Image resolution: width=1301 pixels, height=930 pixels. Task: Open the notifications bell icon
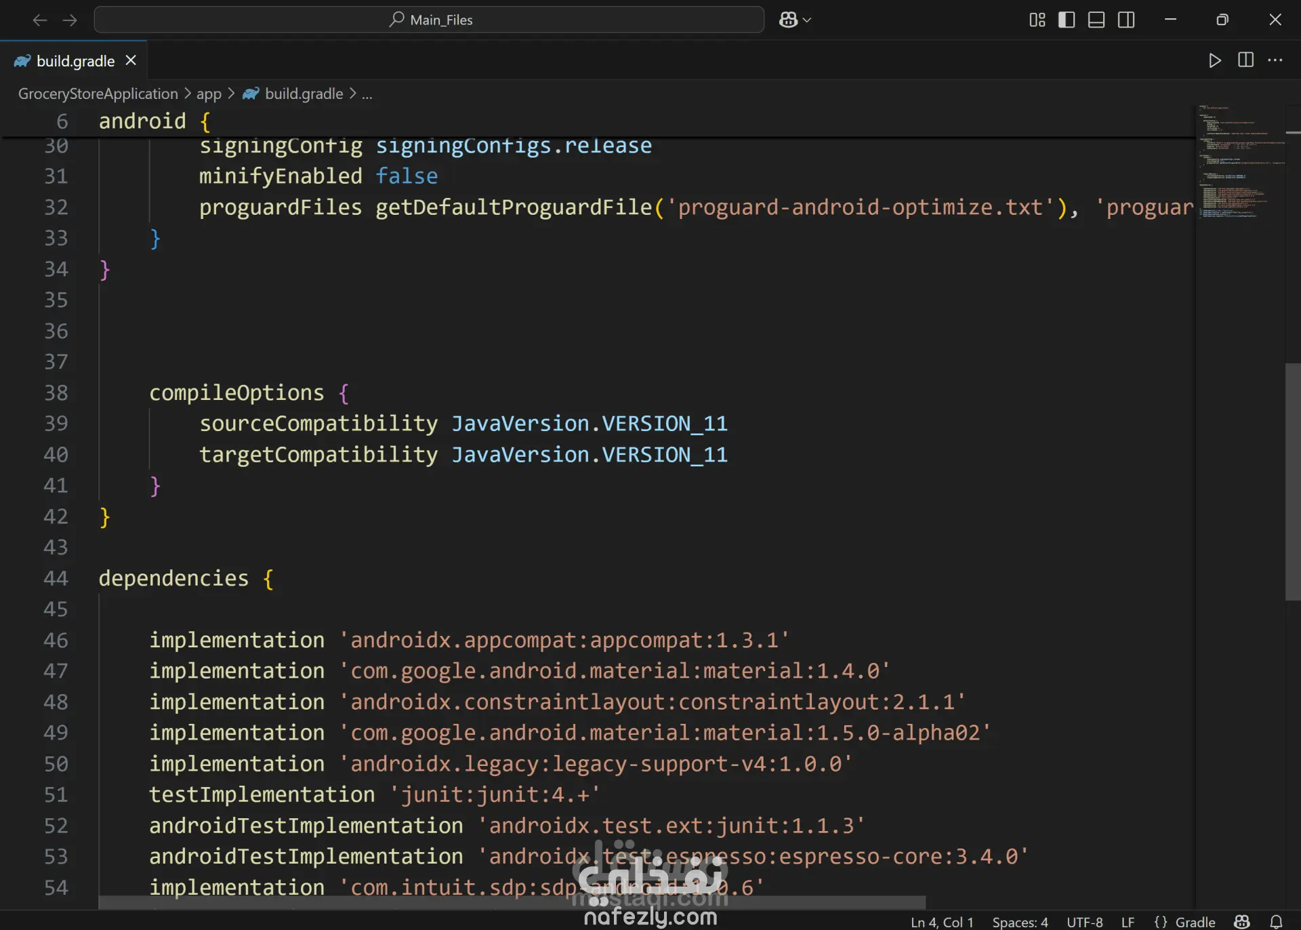click(x=1276, y=922)
